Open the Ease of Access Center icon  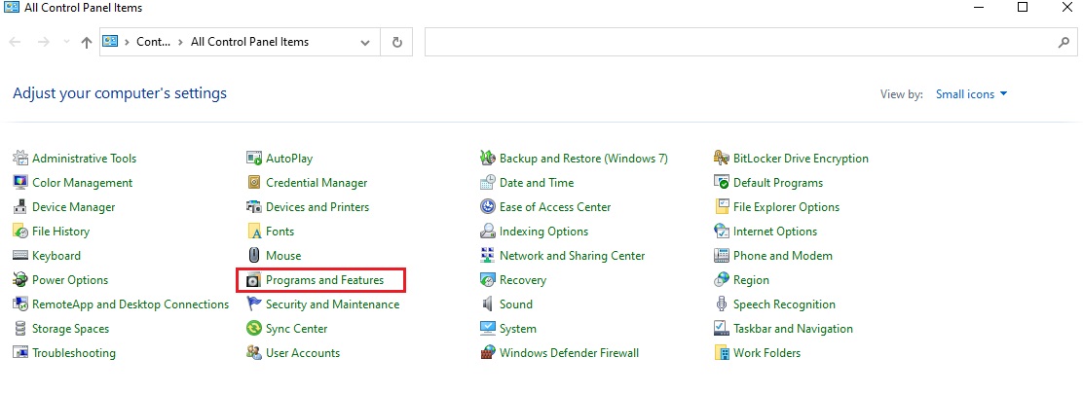[x=488, y=207]
